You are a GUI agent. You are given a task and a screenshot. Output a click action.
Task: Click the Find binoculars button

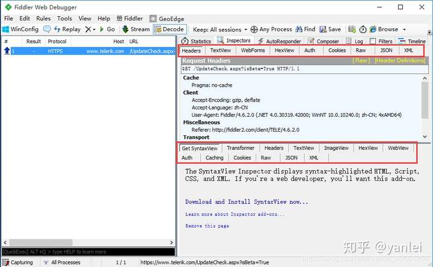[x=305, y=29]
